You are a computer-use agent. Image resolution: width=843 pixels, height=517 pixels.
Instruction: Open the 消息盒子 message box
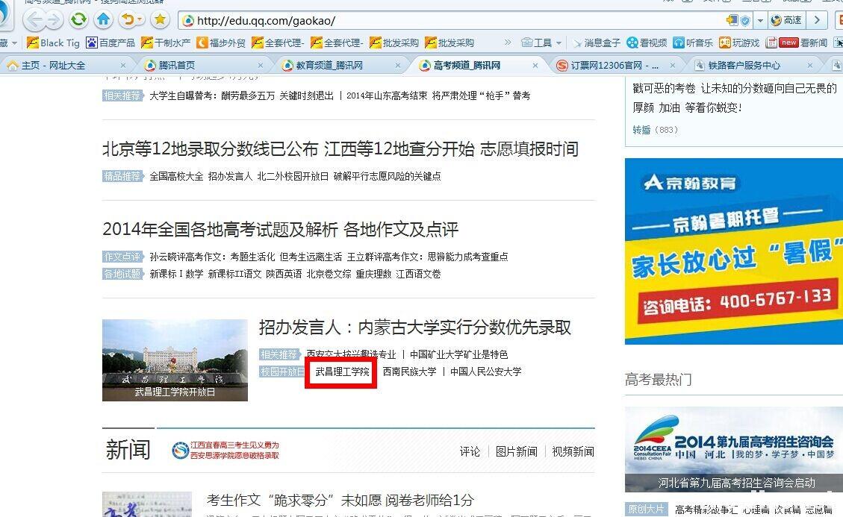click(596, 43)
